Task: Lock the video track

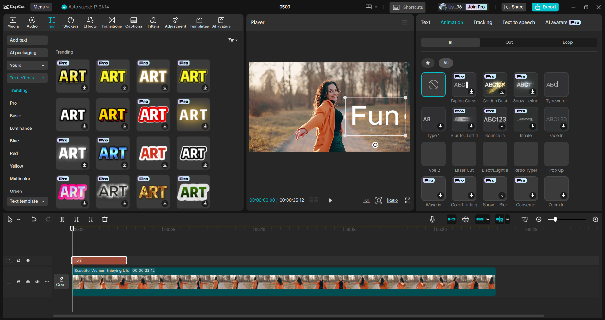Action: (18, 282)
